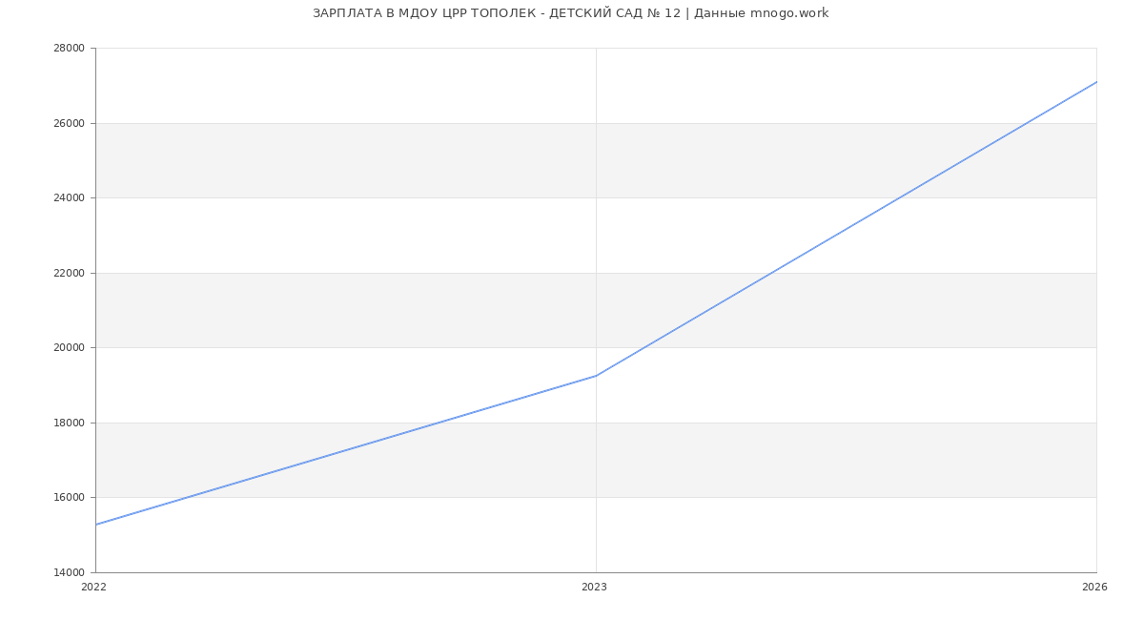Screen dimensions: 1144x620
Task: Select the 26000 y-axis label
Action: click(x=69, y=123)
